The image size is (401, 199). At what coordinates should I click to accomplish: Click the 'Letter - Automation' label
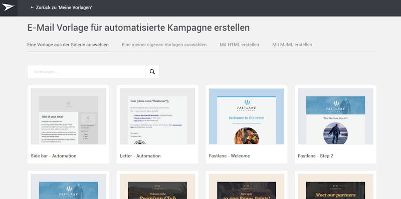pos(140,156)
